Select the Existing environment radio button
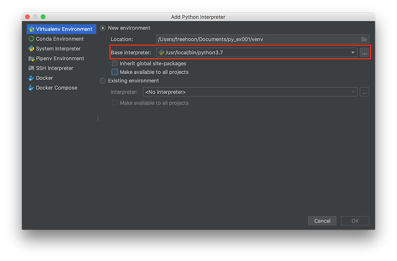397x261 pixels. coord(103,81)
